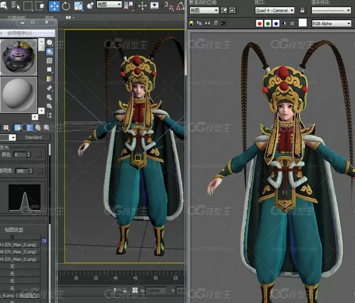Toggle the Show End Result icon

30,128
